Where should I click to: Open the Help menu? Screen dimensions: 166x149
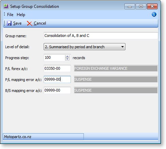click(x=21, y=15)
